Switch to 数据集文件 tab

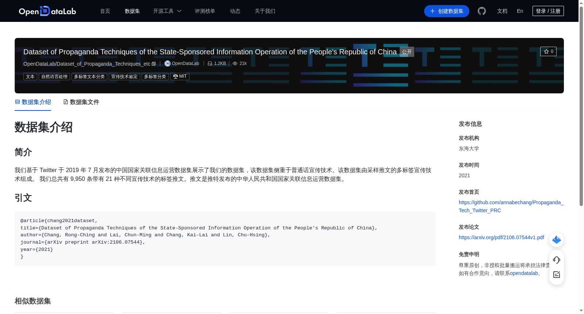pos(81,102)
